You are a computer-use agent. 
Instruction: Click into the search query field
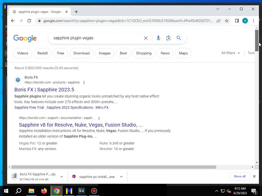(97, 38)
